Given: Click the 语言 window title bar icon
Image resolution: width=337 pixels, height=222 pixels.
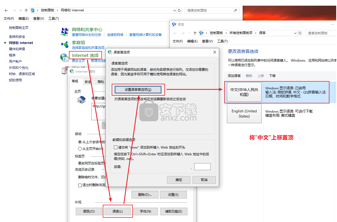Looking at the screenshot, I should pyautogui.click(x=174, y=24).
